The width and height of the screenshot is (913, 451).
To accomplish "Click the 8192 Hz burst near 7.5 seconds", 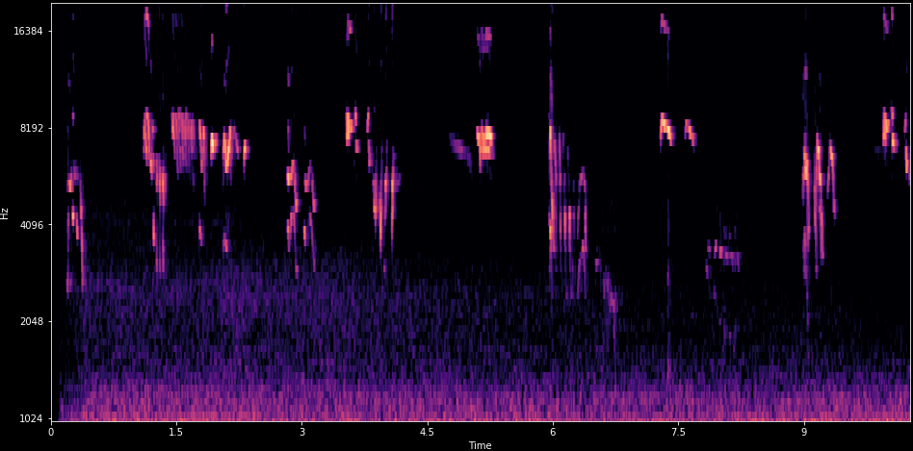I will tap(665, 128).
